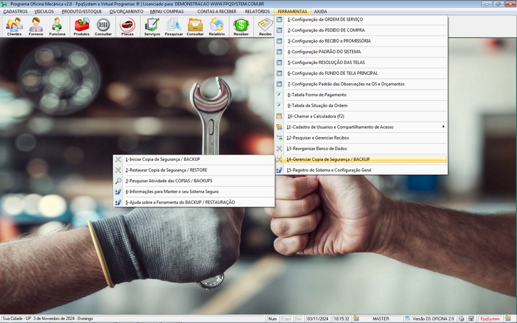Viewport: 517px width, 323px height.
Task: Open the Recibo toolbar icon
Action: pyautogui.click(x=265, y=26)
